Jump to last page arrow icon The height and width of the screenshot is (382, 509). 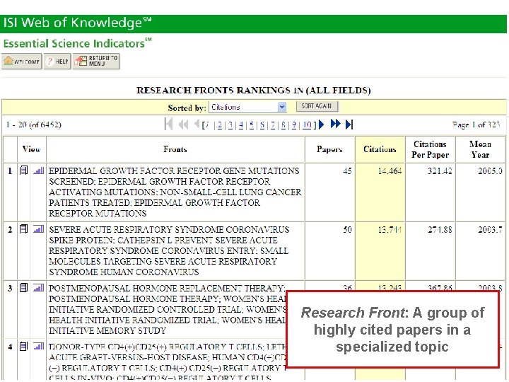[x=349, y=125]
